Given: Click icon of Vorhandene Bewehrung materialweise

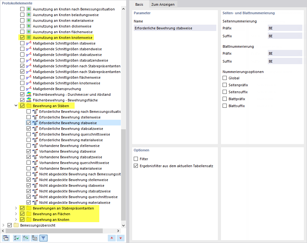Looking at the screenshot, I should click(35, 168).
